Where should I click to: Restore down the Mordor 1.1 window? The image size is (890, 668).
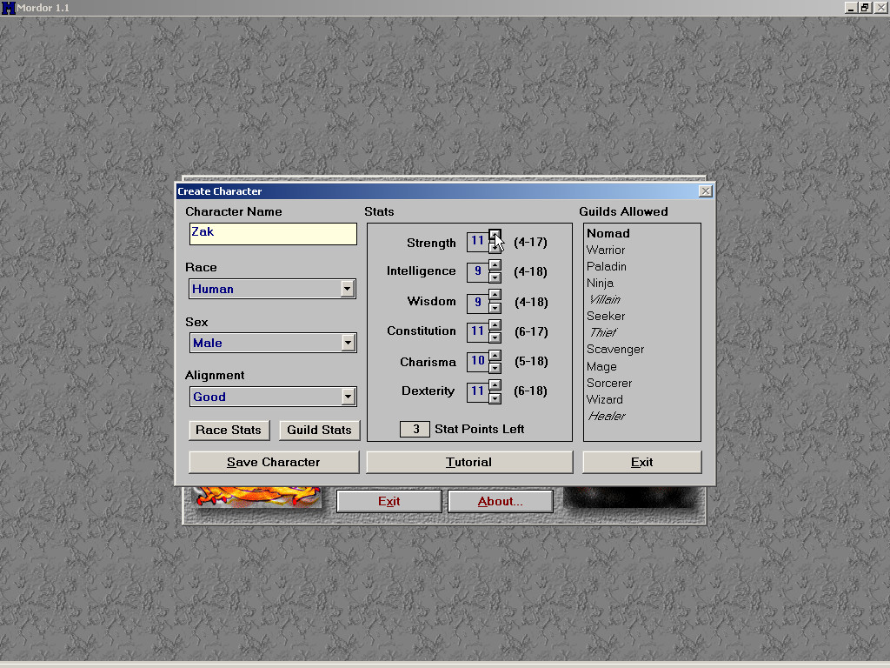pos(865,7)
